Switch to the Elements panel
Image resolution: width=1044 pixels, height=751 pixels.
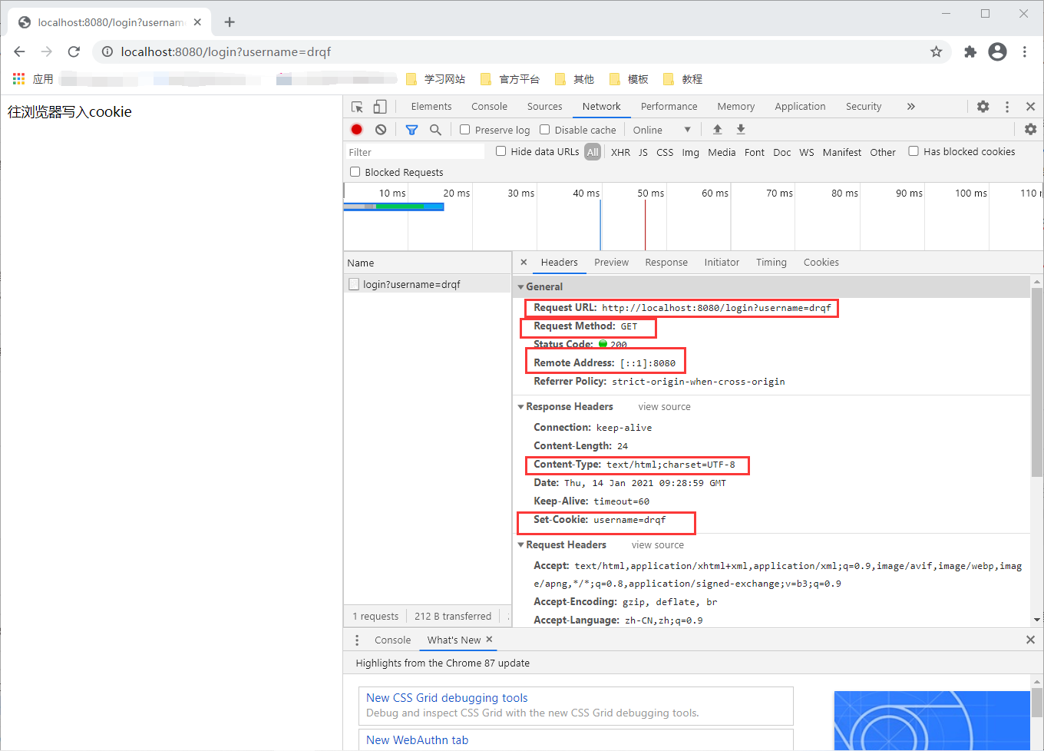[431, 107]
